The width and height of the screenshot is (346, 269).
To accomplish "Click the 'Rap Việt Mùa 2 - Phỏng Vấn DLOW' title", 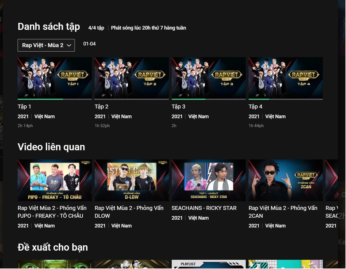I will tap(129, 212).
